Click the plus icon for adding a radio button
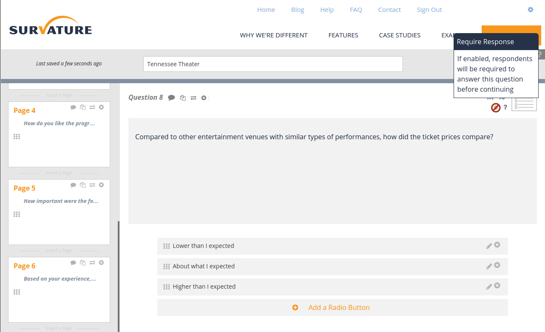This screenshot has height=332, width=545. click(x=295, y=307)
